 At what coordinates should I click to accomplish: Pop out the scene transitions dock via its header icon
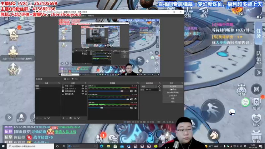tap(160, 83)
